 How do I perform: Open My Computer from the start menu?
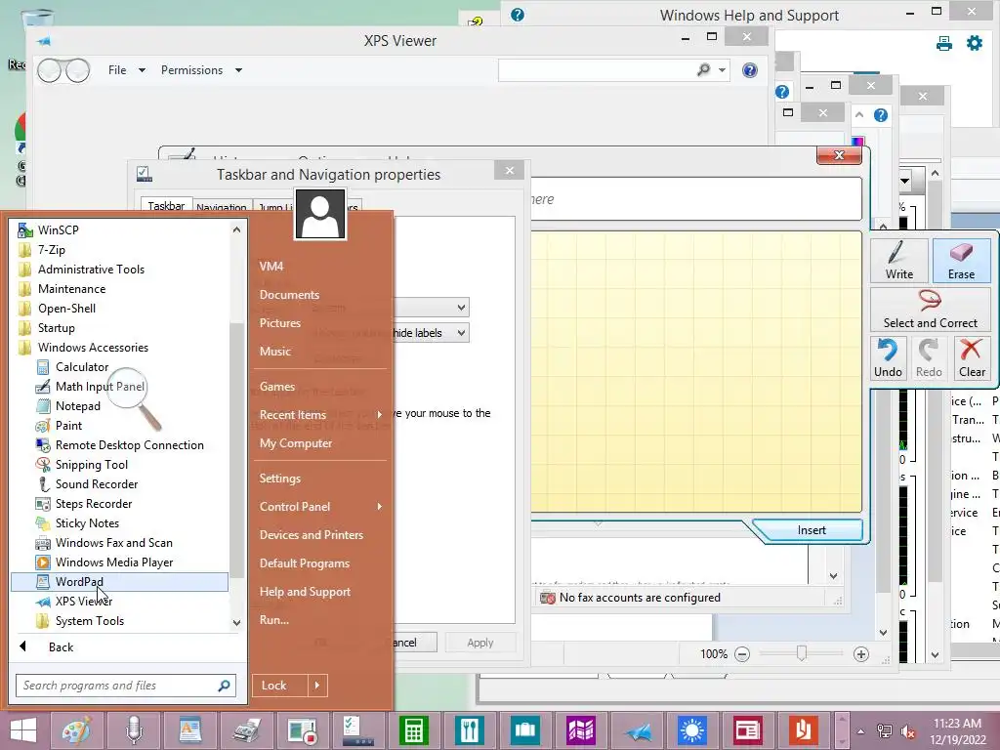(x=296, y=443)
